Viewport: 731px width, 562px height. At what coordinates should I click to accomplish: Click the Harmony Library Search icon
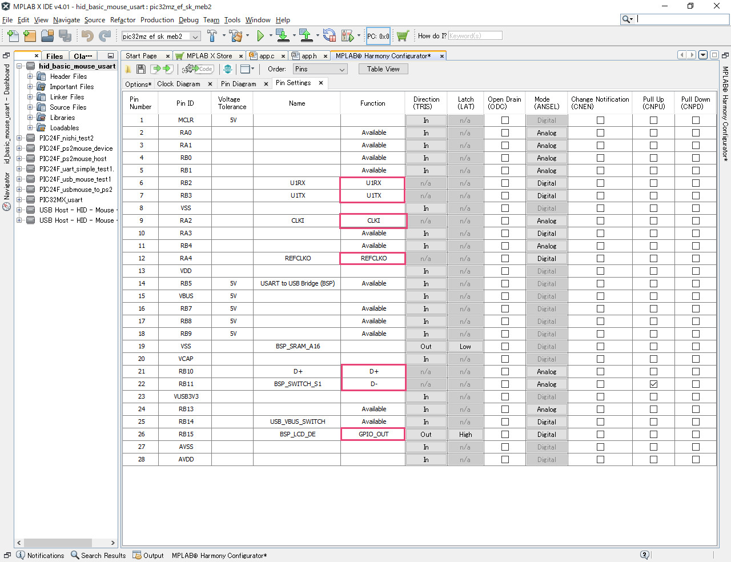(227, 69)
